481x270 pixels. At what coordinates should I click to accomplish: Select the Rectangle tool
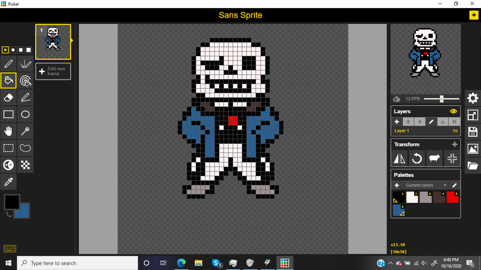point(8,115)
